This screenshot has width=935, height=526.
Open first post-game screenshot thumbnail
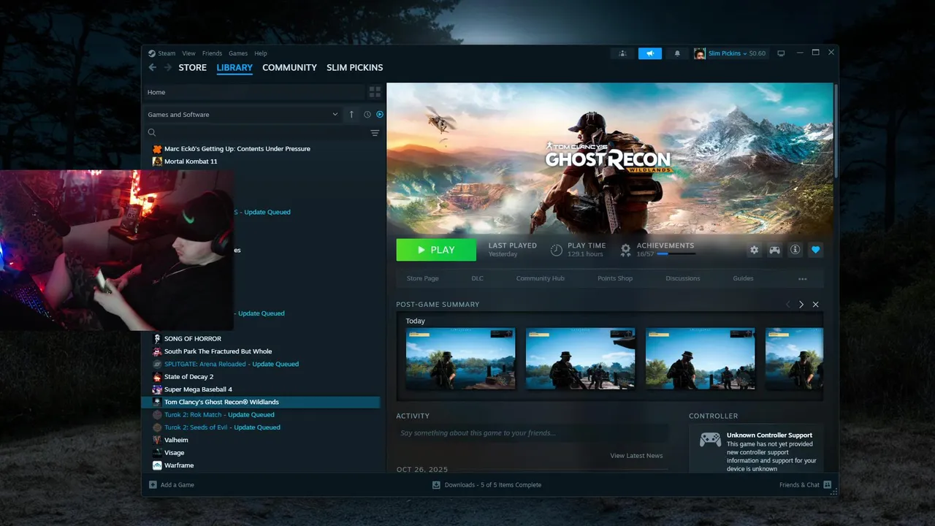tap(460, 359)
